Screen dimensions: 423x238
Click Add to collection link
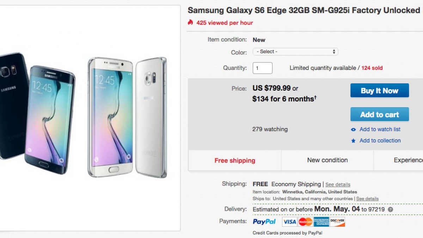tap(380, 140)
